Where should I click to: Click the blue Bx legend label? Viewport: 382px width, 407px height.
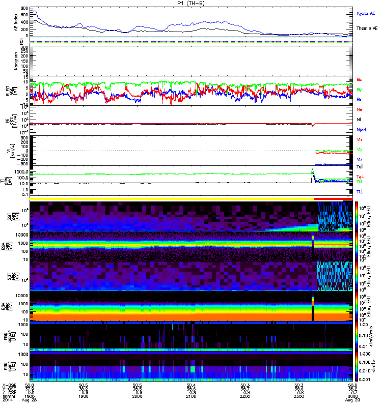click(359, 99)
